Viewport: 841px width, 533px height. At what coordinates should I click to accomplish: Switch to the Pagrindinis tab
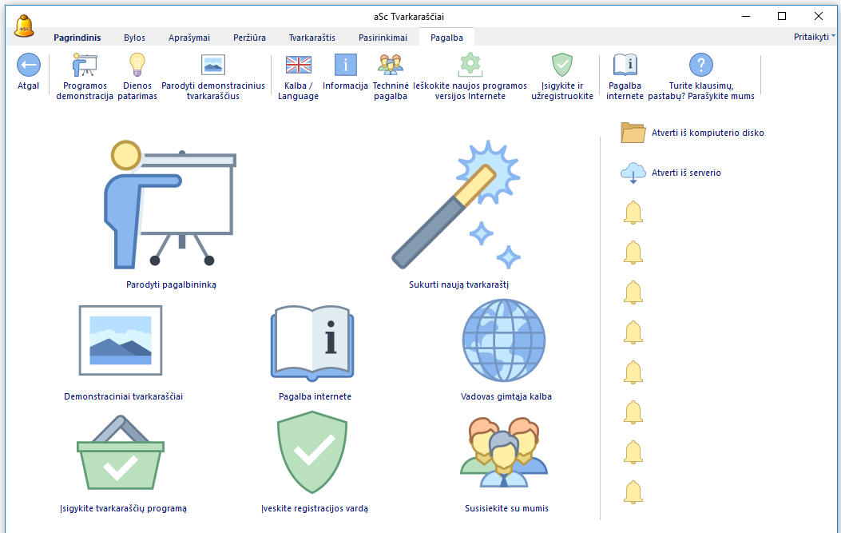point(77,38)
